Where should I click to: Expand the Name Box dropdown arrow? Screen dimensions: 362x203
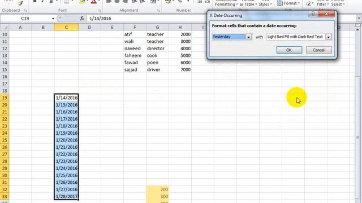[x=53, y=19]
